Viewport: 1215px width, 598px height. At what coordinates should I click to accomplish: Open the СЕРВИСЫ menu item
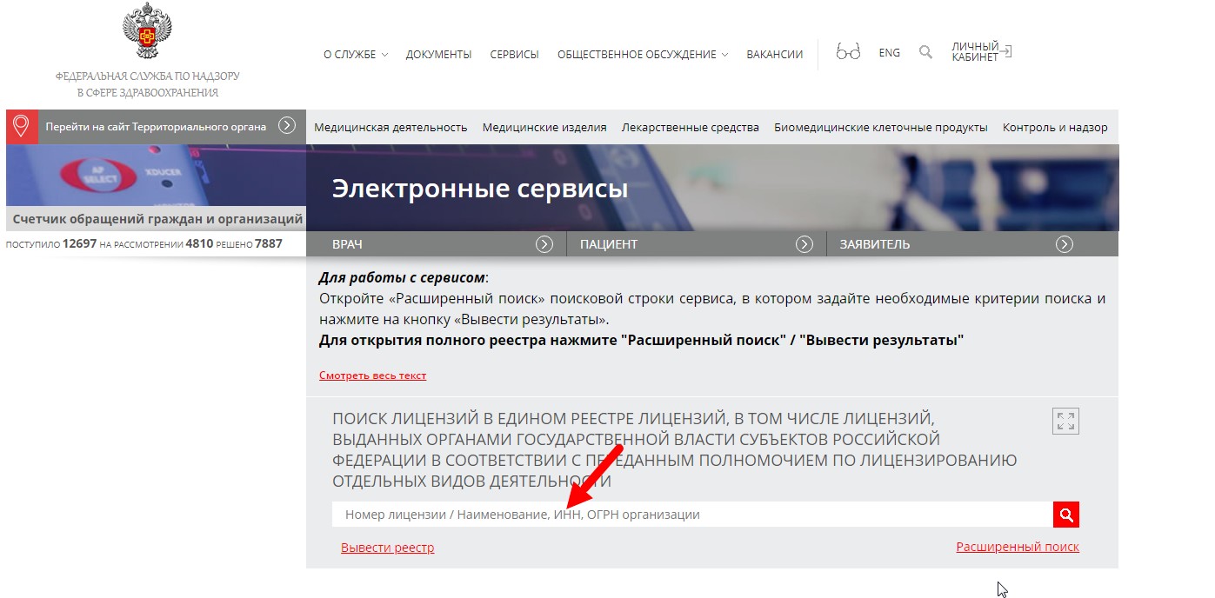513,54
